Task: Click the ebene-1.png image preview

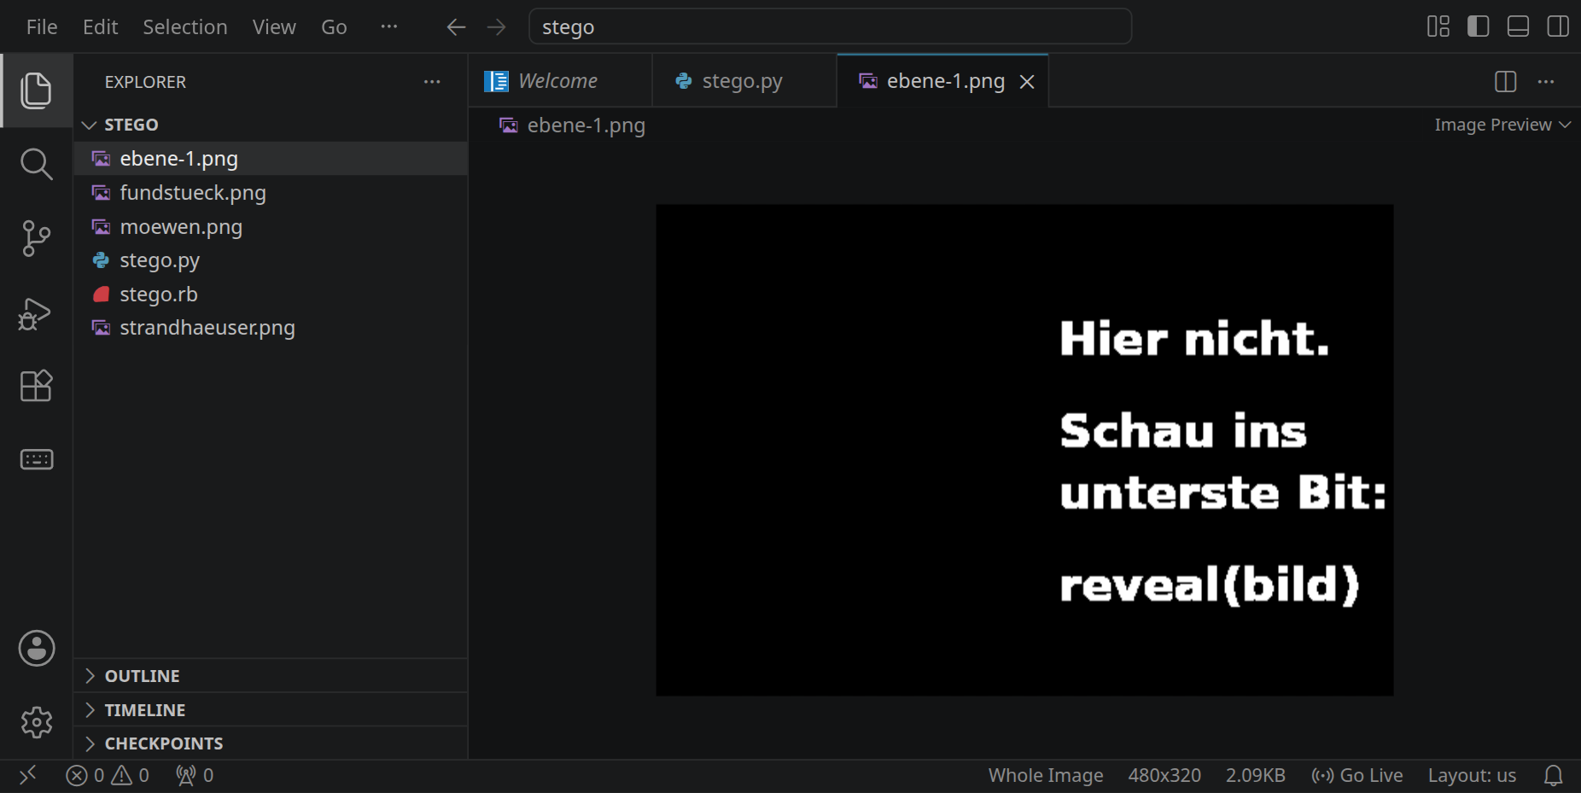Action: (1024, 450)
